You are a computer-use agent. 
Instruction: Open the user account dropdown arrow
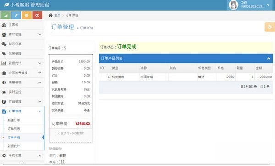(268, 5)
